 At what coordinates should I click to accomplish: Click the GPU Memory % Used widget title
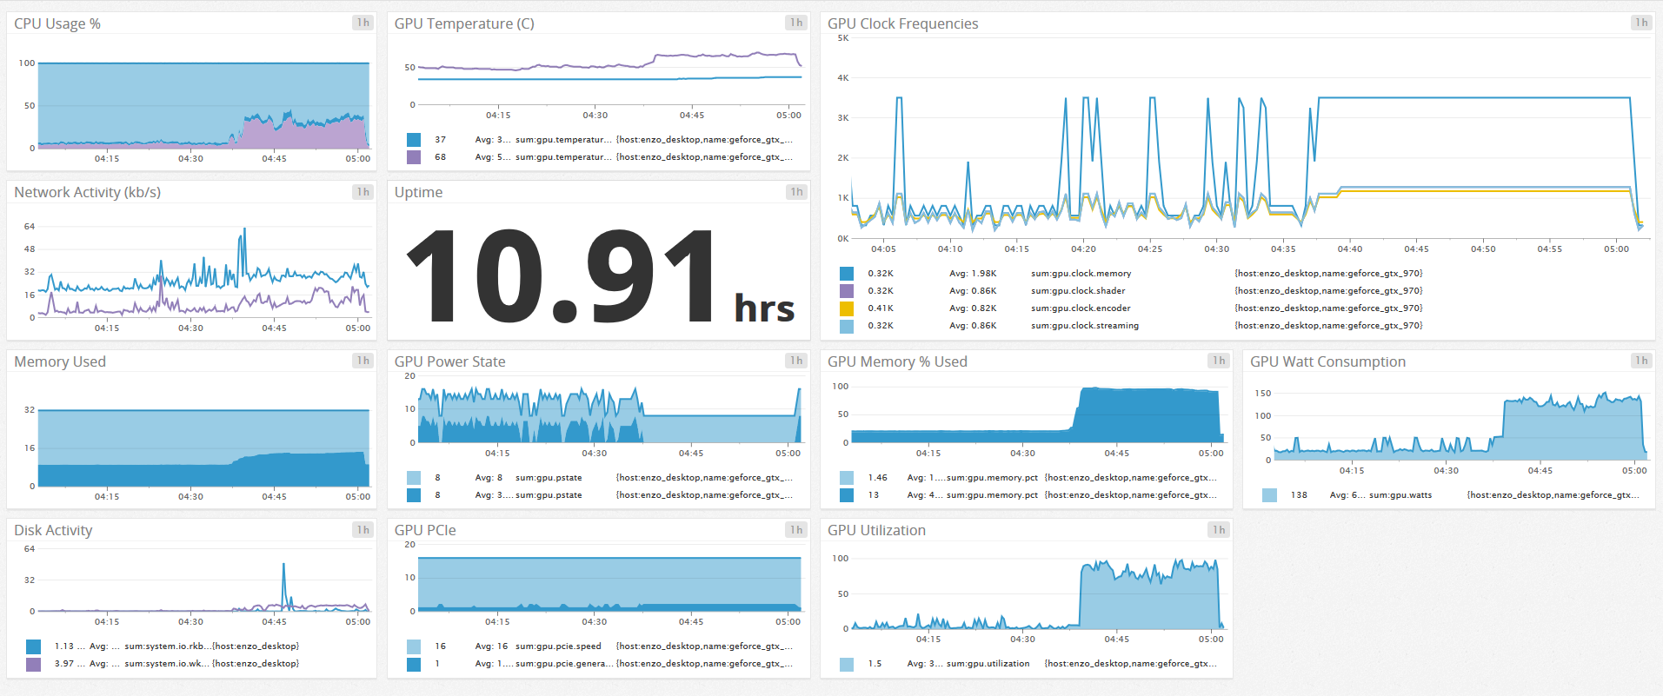[897, 361]
